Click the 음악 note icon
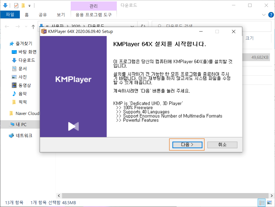The image size is (275, 207). [x=14, y=94]
